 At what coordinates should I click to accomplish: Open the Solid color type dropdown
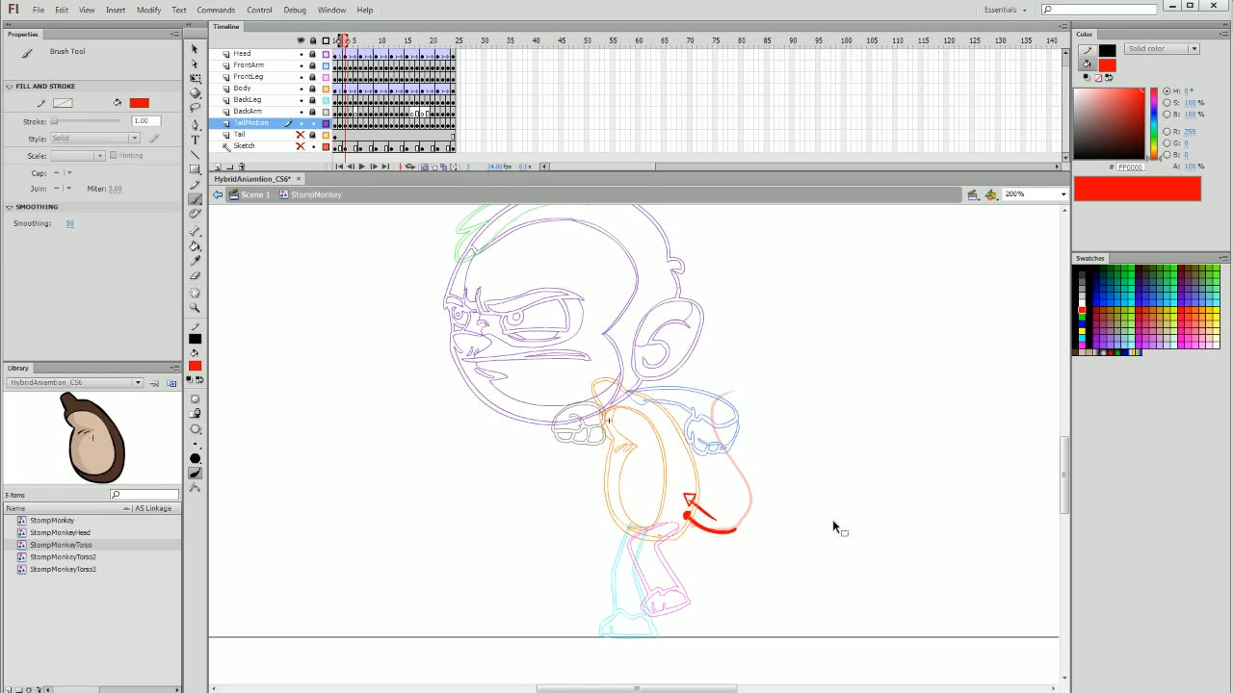1193,49
